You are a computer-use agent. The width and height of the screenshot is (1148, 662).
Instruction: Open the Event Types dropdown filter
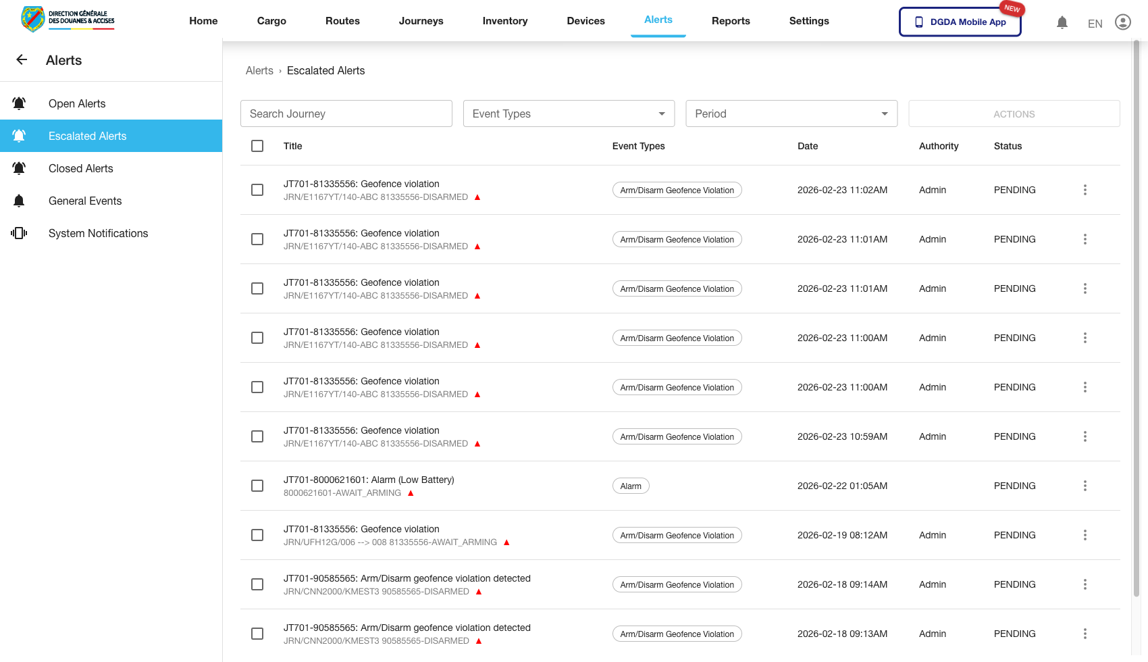pos(568,113)
